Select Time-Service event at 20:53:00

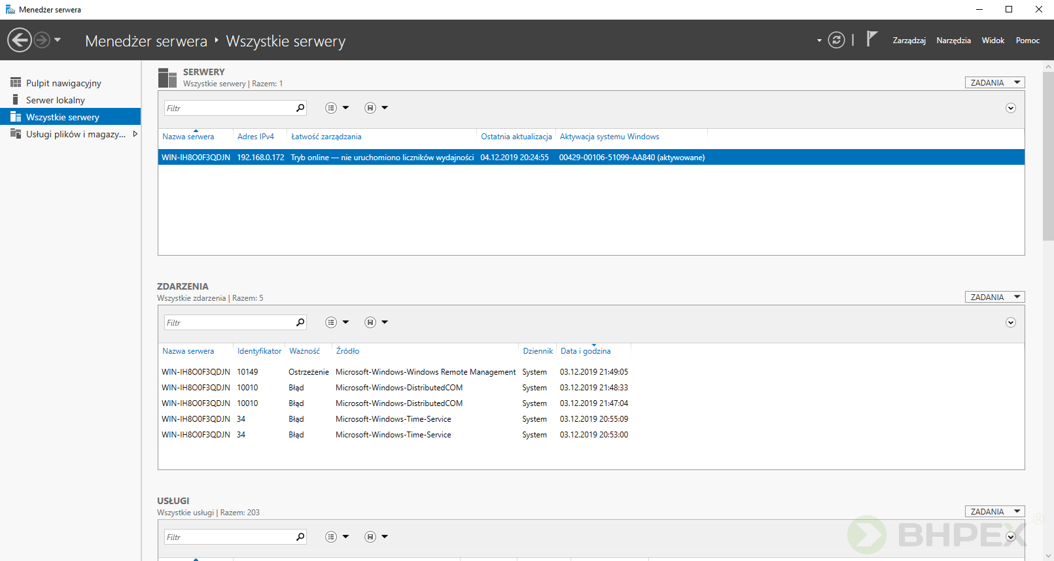(591, 434)
